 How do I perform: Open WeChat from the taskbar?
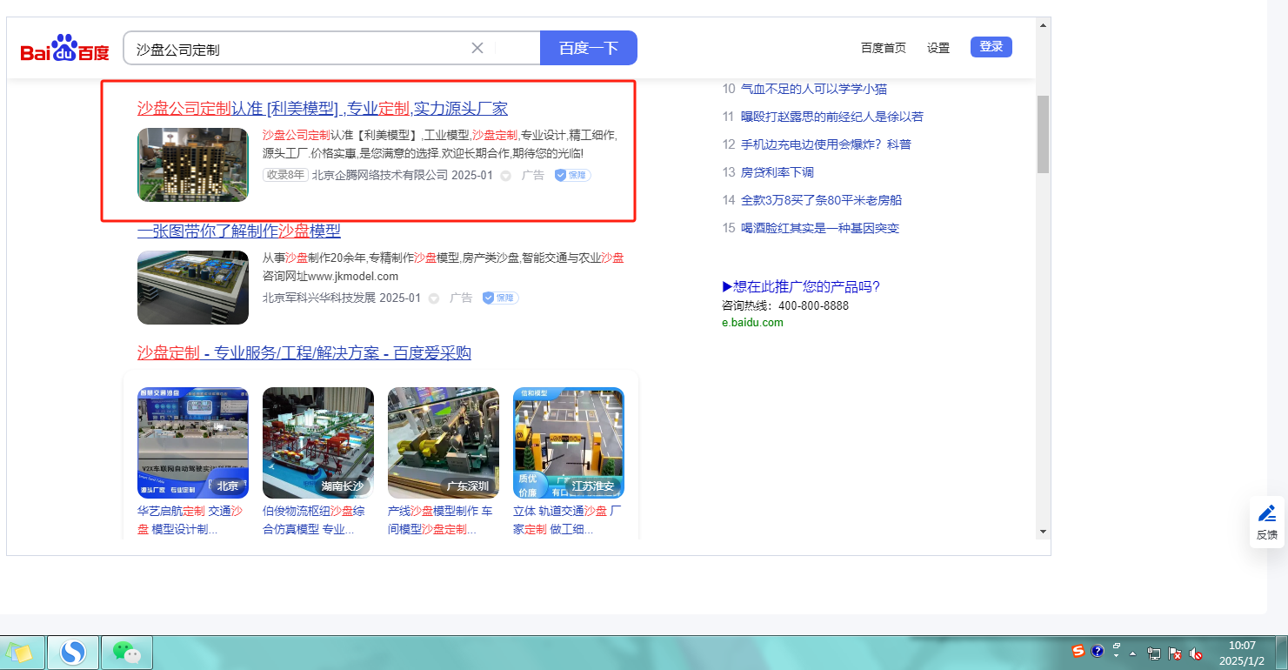pyautogui.click(x=127, y=652)
